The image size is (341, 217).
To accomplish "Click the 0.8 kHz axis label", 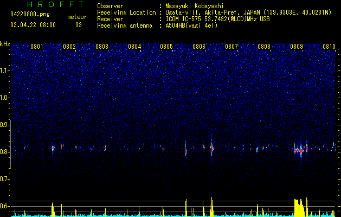I will pyautogui.click(x=5, y=152).
